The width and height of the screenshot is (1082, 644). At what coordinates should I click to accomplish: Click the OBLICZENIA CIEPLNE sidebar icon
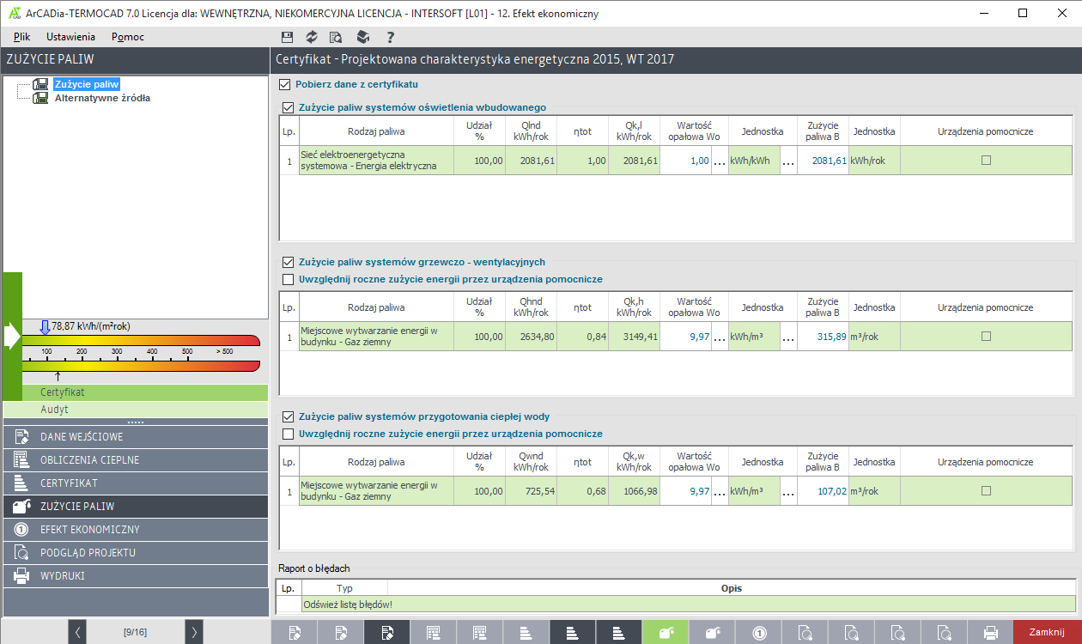[23, 459]
